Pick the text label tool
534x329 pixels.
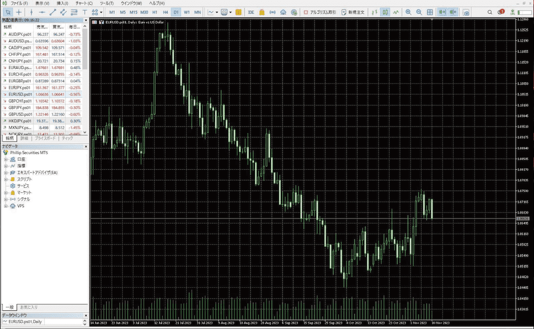[x=85, y=12]
